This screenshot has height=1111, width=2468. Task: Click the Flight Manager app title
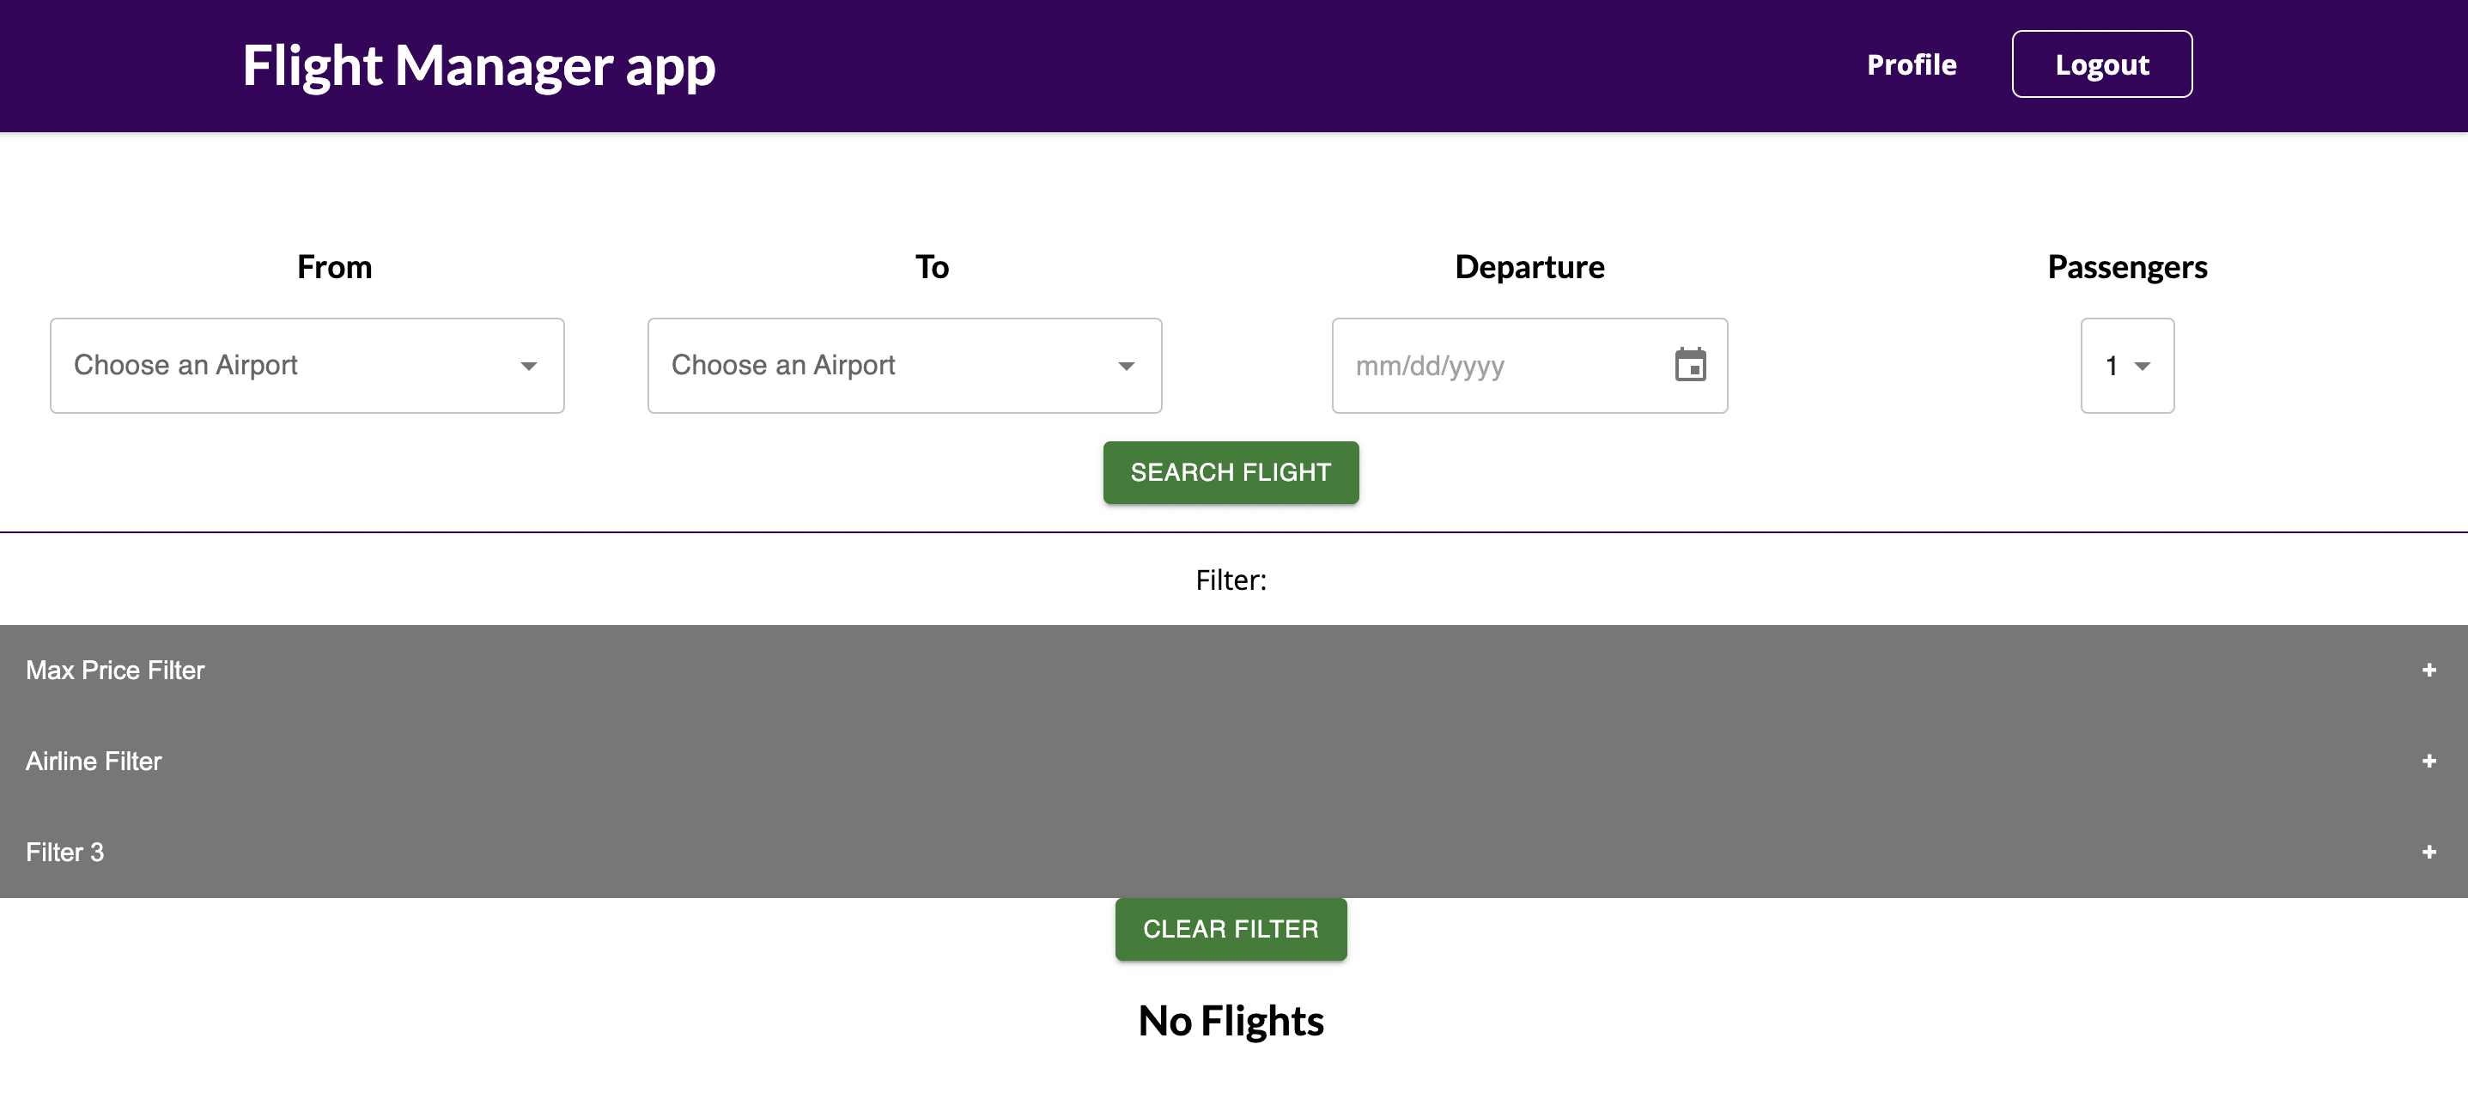point(479,66)
